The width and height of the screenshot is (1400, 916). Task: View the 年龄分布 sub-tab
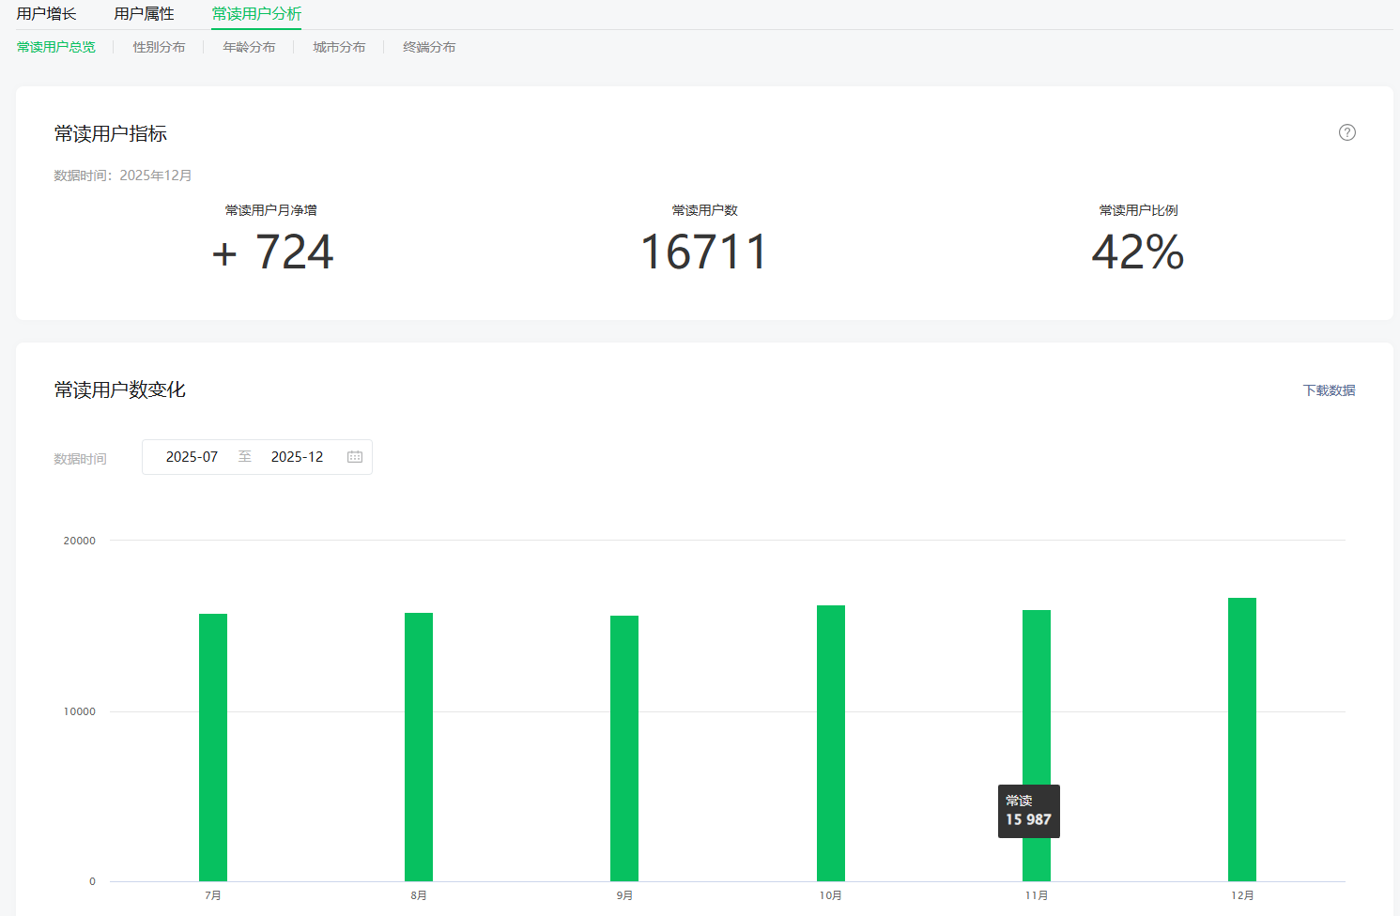click(x=249, y=47)
